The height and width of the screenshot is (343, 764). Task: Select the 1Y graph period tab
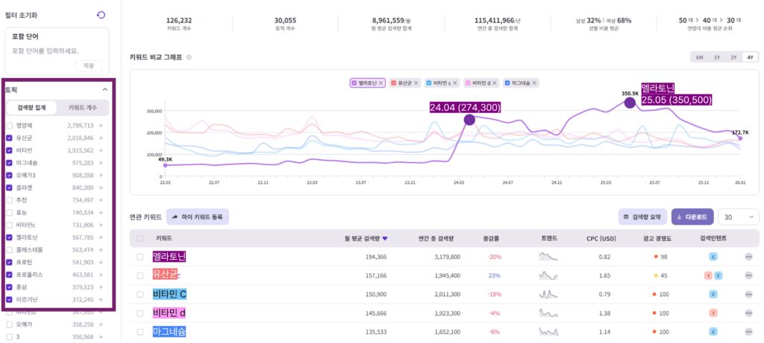(716, 57)
